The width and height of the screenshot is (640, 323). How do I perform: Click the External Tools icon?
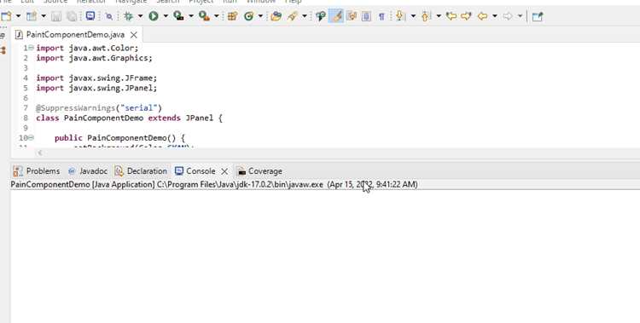[x=204, y=16]
